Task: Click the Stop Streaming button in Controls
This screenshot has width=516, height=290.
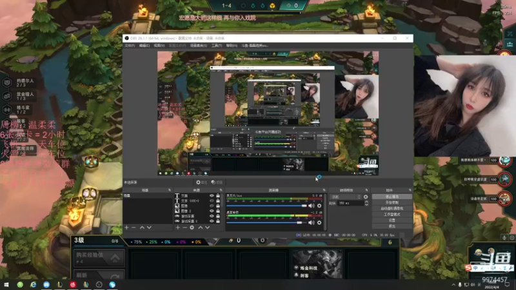Action: tap(392, 197)
